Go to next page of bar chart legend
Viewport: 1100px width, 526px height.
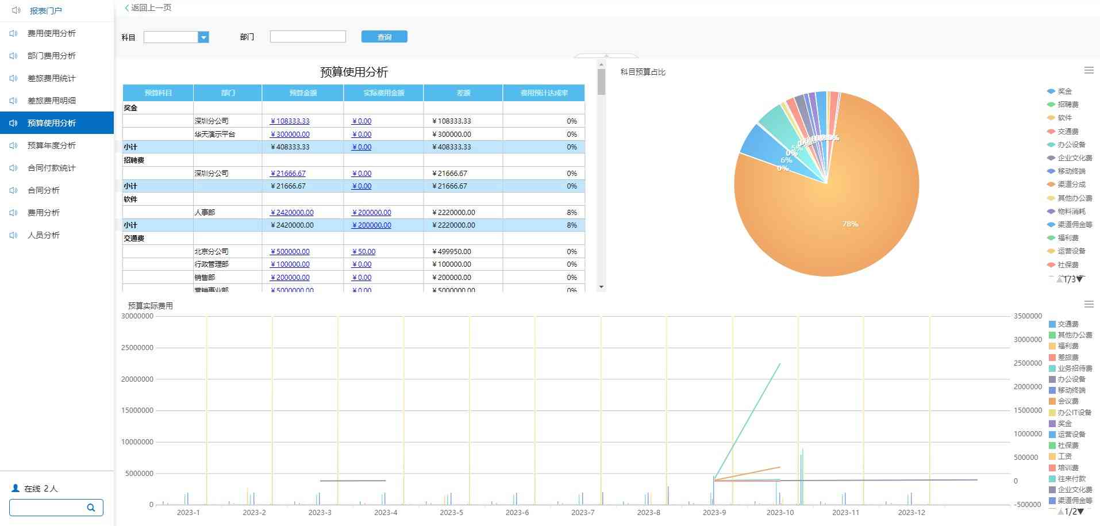[x=1081, y=511]
